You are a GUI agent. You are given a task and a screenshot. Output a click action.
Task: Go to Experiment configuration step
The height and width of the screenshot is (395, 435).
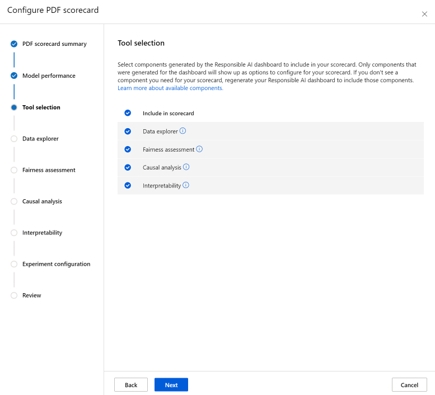56,264
